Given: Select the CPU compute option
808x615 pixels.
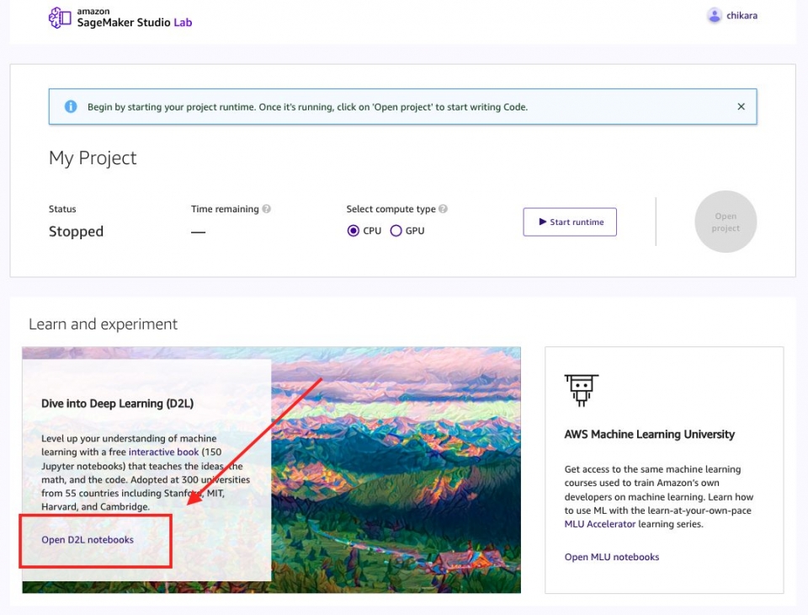Looking at the screenshot, I should [x=353, y=230].
